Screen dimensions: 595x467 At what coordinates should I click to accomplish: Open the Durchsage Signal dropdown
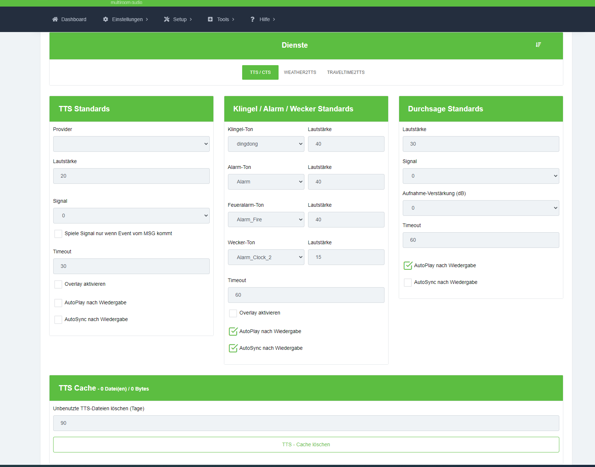[x=481, y=176]
